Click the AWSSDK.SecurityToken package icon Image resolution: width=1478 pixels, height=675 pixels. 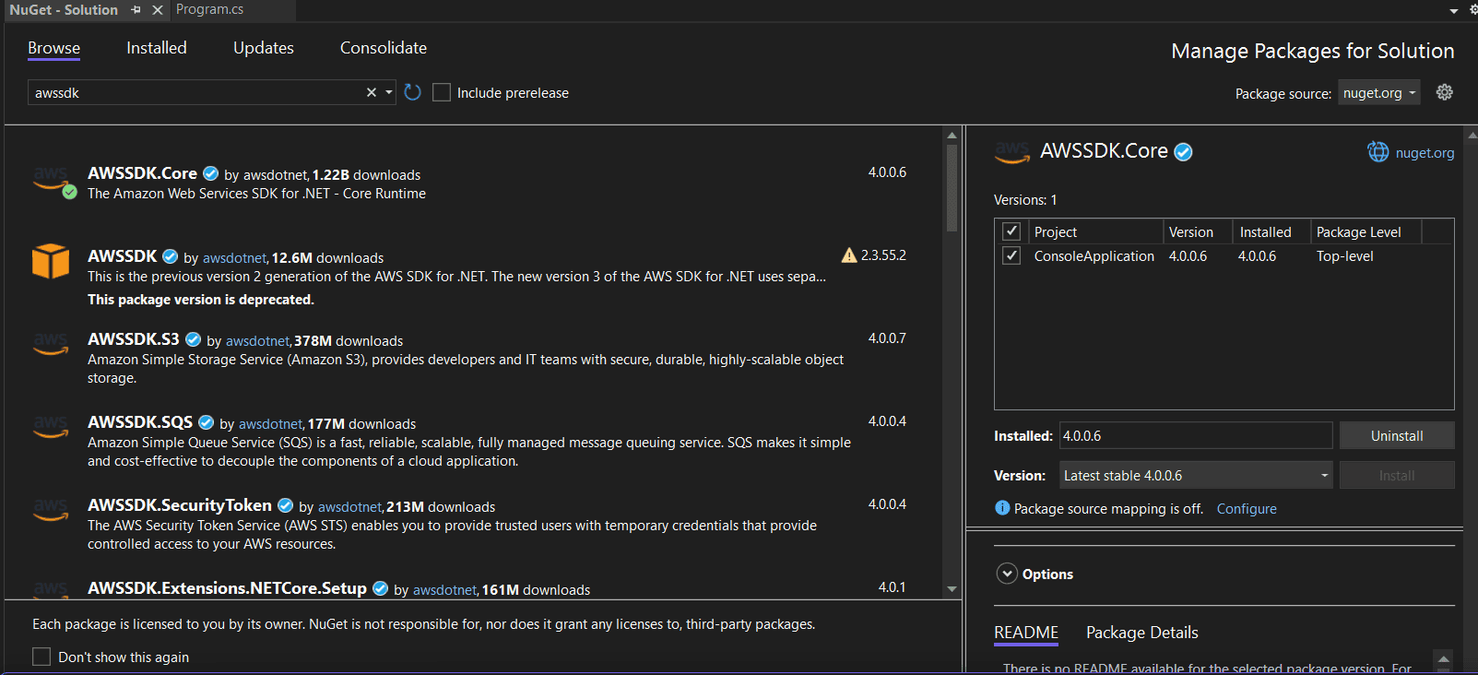(51, 511)
